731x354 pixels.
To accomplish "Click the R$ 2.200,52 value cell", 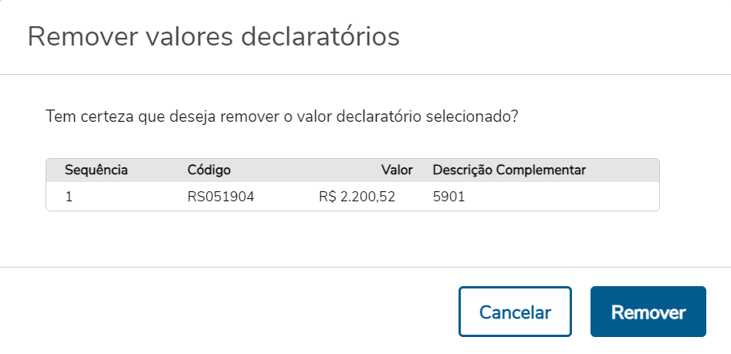I will [357, 197].
